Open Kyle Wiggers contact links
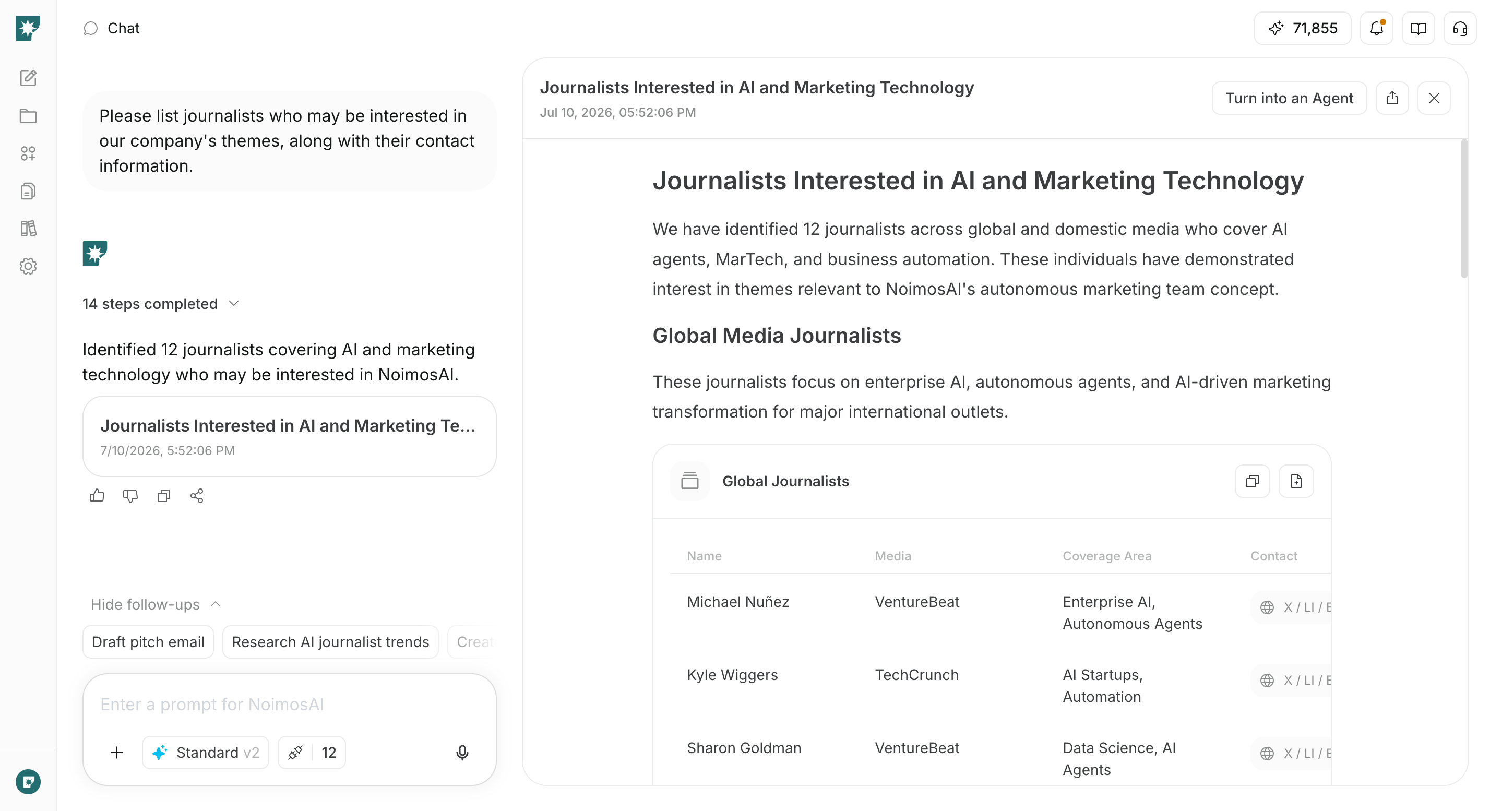 [x=1292, y=681]
